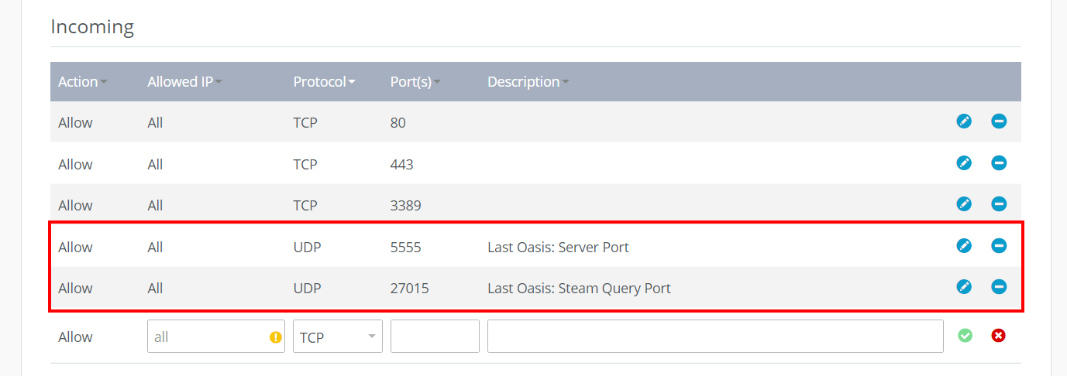Remove the port 80 TCP rule
This screenshot has width=1067, height=376.
point(999,121)
